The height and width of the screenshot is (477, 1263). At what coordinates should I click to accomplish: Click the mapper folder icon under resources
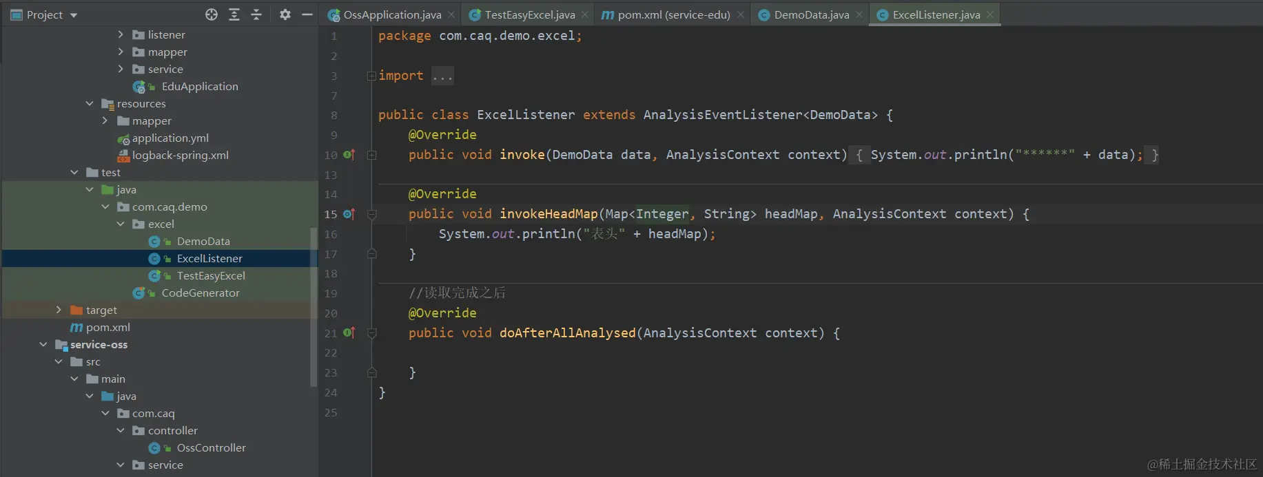click(x=123, y=120)
